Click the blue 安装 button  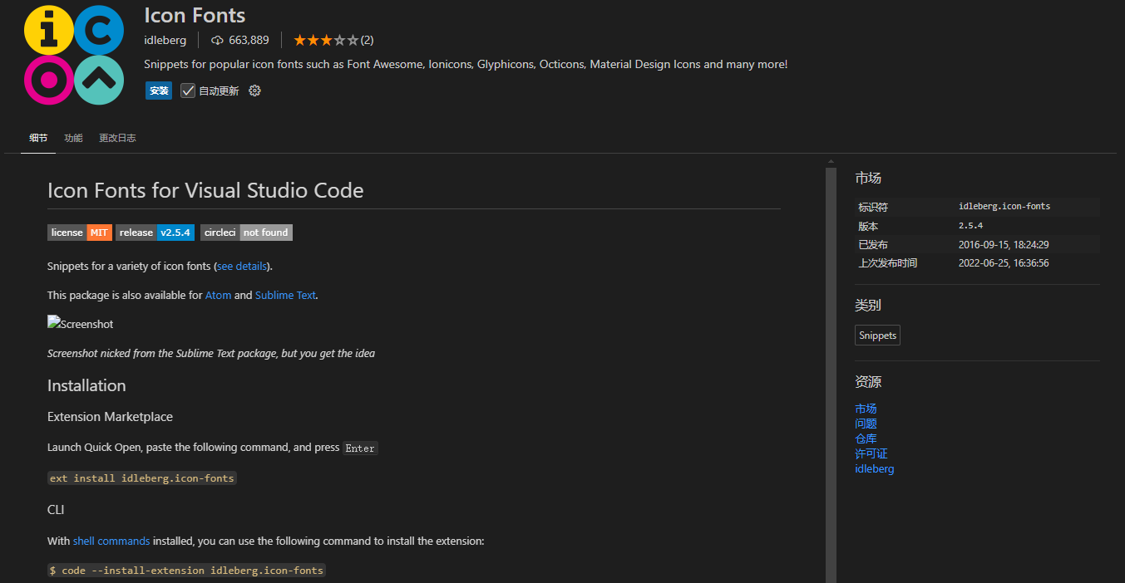159,91
